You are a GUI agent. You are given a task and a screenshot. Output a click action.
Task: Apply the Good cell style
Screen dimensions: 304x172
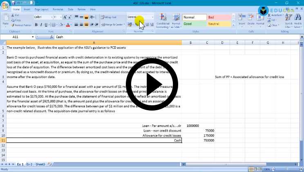pyautogui.click(x=194, y=24)
